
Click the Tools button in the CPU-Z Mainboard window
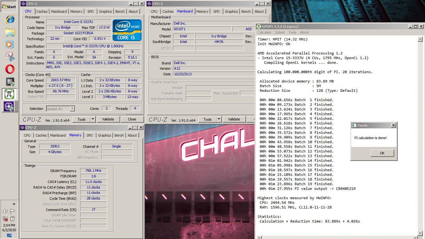click(208, 119)
